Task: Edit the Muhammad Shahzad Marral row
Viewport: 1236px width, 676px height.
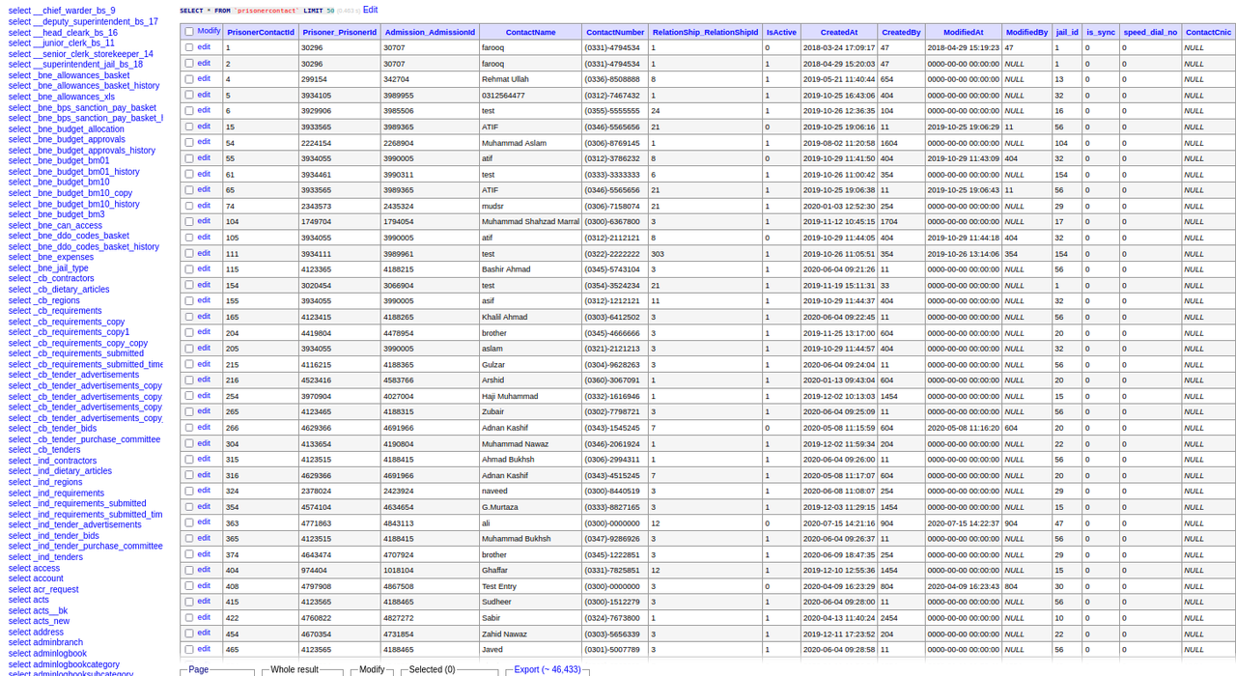Action: coord(204,221)
